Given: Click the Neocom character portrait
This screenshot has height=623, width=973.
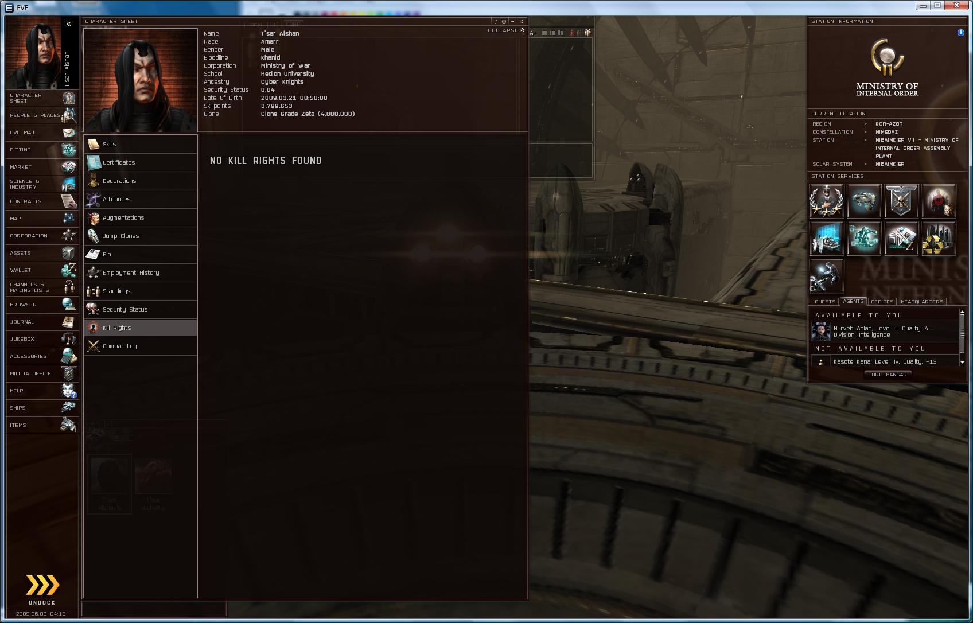Looking at the screenshot, I should click(x=33, y=53).
